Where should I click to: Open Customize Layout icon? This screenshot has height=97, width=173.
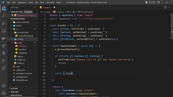click(159, 2)
